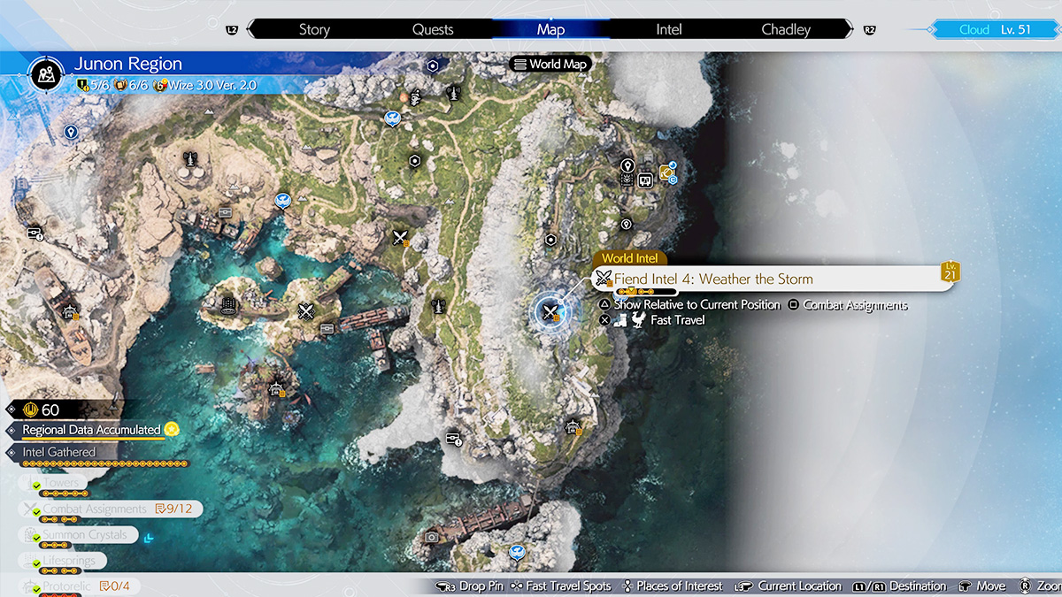Click the yellow quest marker icon in northeast settlement
Image resolution: width=1062 pixels, height=597 pixels.
tap(666, 172)
